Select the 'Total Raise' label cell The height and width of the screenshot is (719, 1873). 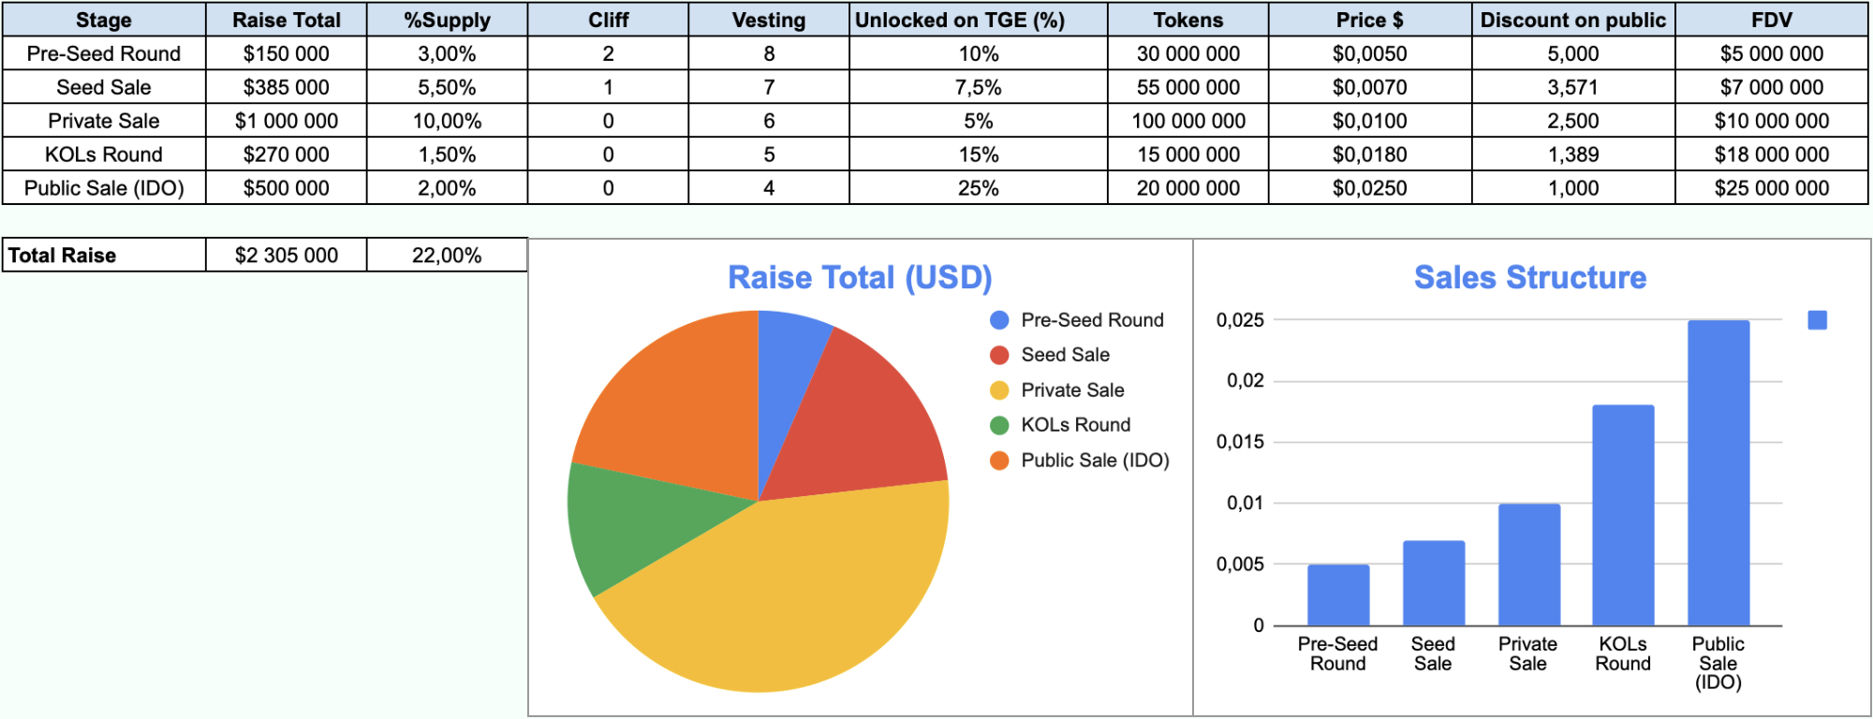tap(103, 256)
